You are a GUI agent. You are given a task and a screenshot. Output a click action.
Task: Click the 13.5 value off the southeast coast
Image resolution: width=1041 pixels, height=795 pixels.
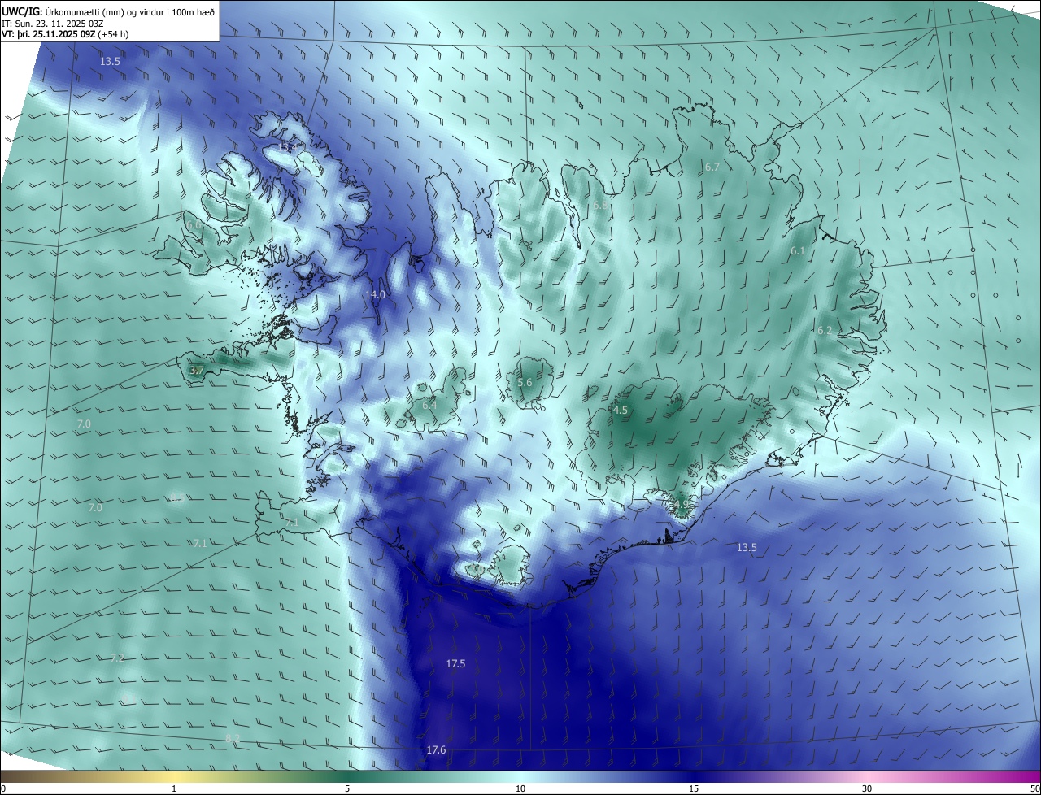pyautogui.click(x=747, y=548)
